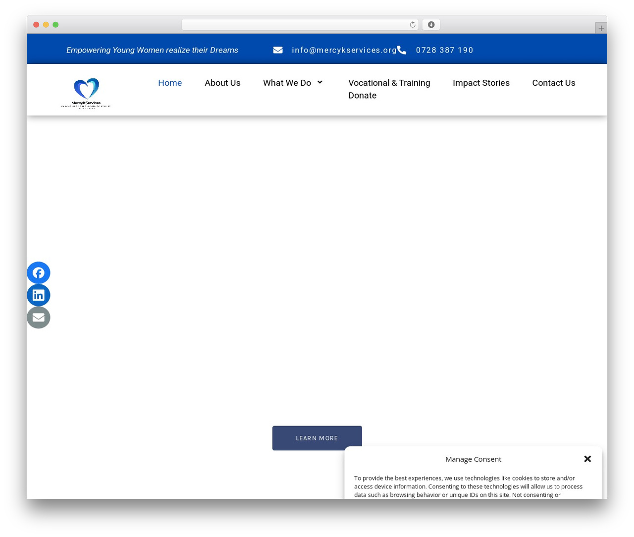The height and width of the screenshot is (537, 634).
Task: Open the Donate page
Action: coord(362,95)
